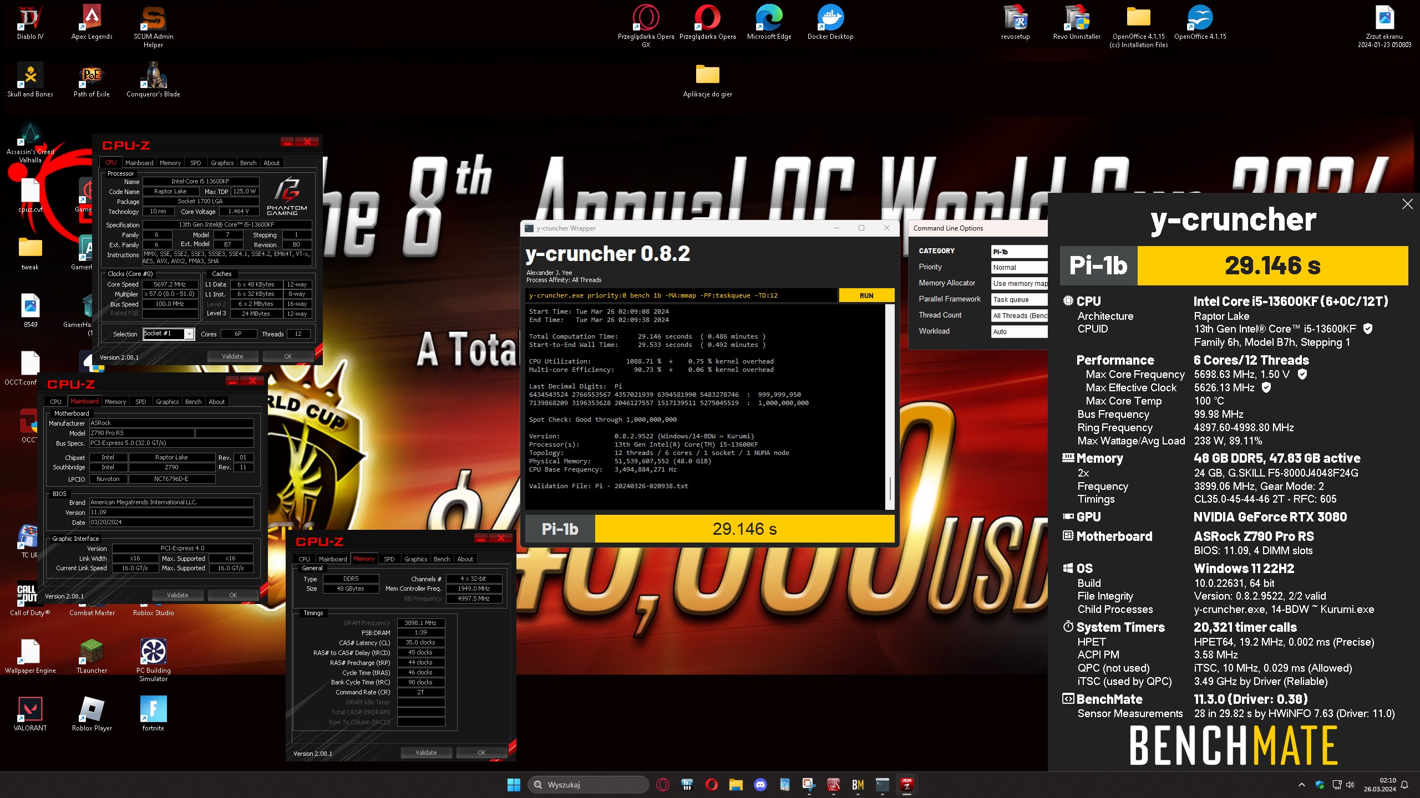Open the cpuz.cvf file on desktop

[x=31, y=195]
